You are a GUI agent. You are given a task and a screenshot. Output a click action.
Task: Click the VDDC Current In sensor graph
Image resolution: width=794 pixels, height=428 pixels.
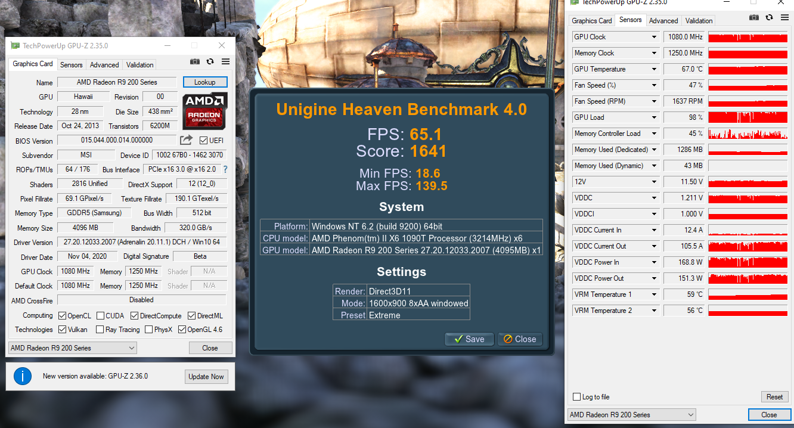pos(748,230)
